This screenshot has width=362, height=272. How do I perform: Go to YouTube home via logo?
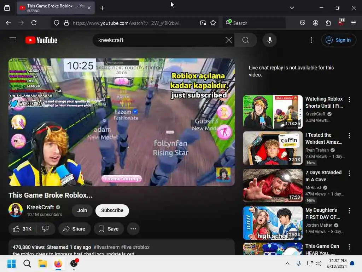click(41, 40)
